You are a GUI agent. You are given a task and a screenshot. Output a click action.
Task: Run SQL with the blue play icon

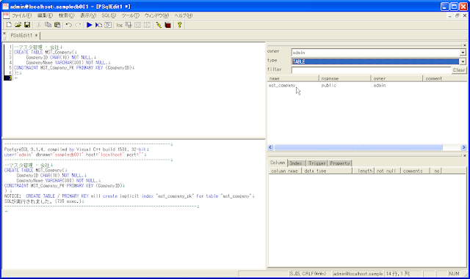[90, 25]
